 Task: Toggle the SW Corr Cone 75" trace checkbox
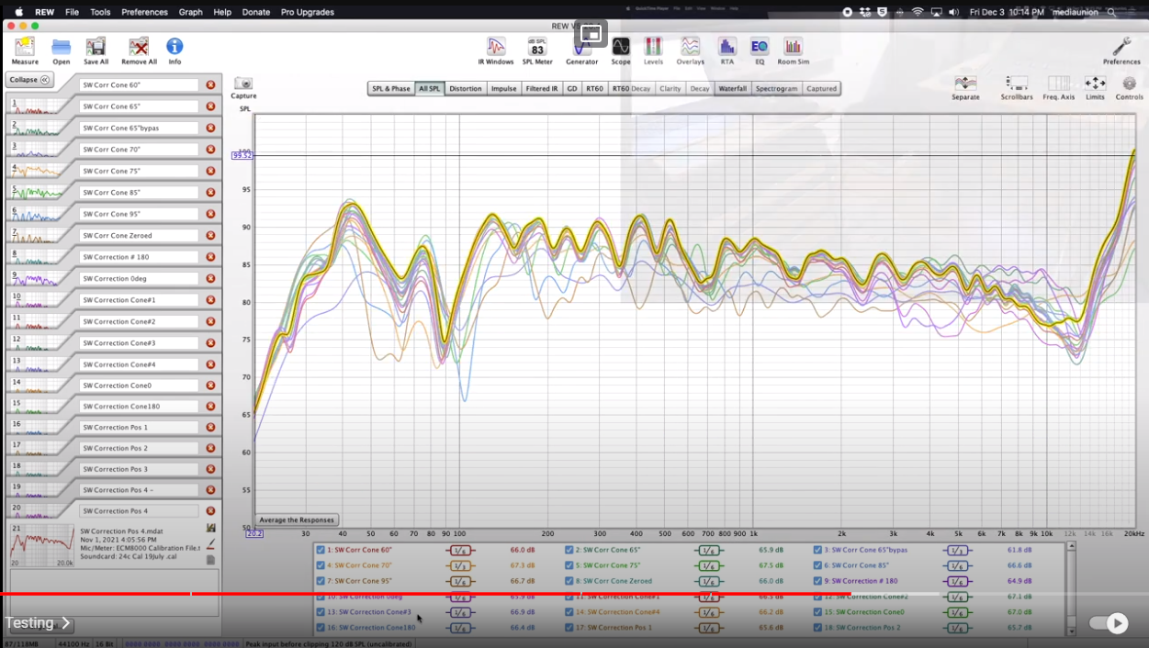(x=569, y=565)
